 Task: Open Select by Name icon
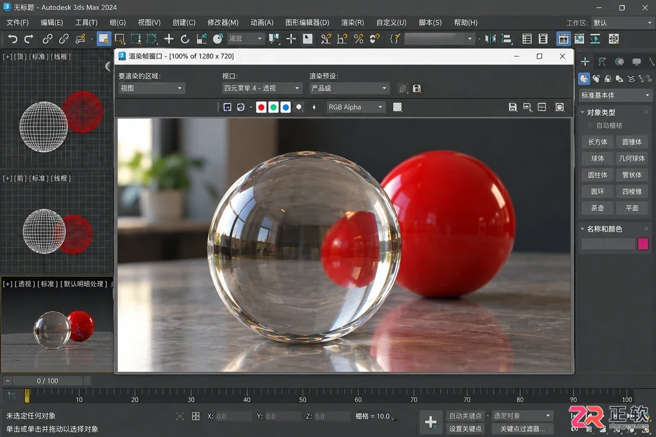coord(119,39)
